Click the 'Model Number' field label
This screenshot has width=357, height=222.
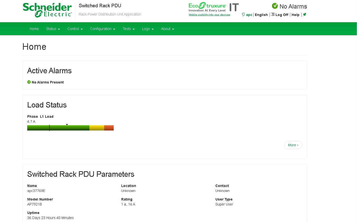coord(40,199)
